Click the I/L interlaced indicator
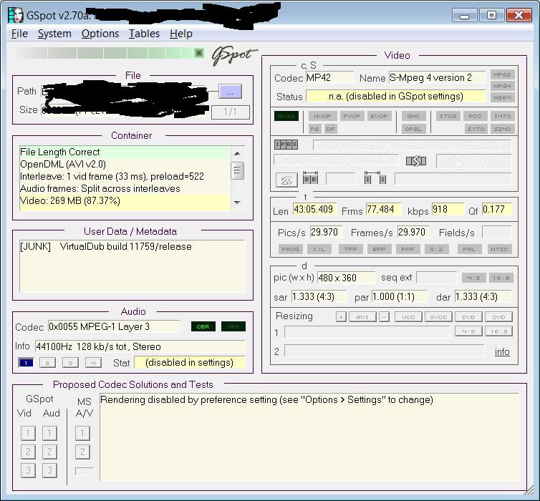The height and width of the screenshot is (501, 540). pyautogui.click(x=319, y=249)
